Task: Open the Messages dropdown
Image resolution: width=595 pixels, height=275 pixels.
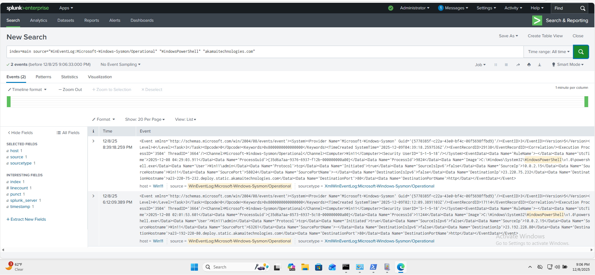Action: pyautogui.click(x=453, y=8)
